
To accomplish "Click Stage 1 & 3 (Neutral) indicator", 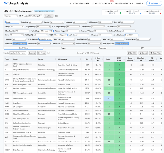I will (132, 12).
